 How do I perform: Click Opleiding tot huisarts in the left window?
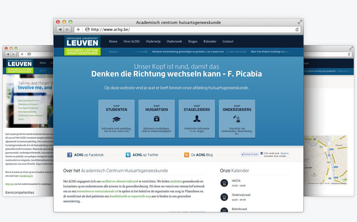point(28,104)
